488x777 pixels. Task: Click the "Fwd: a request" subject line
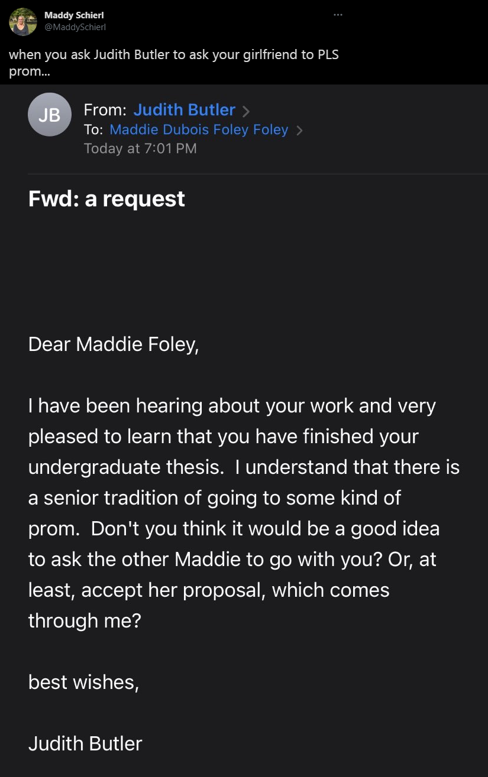106,199
